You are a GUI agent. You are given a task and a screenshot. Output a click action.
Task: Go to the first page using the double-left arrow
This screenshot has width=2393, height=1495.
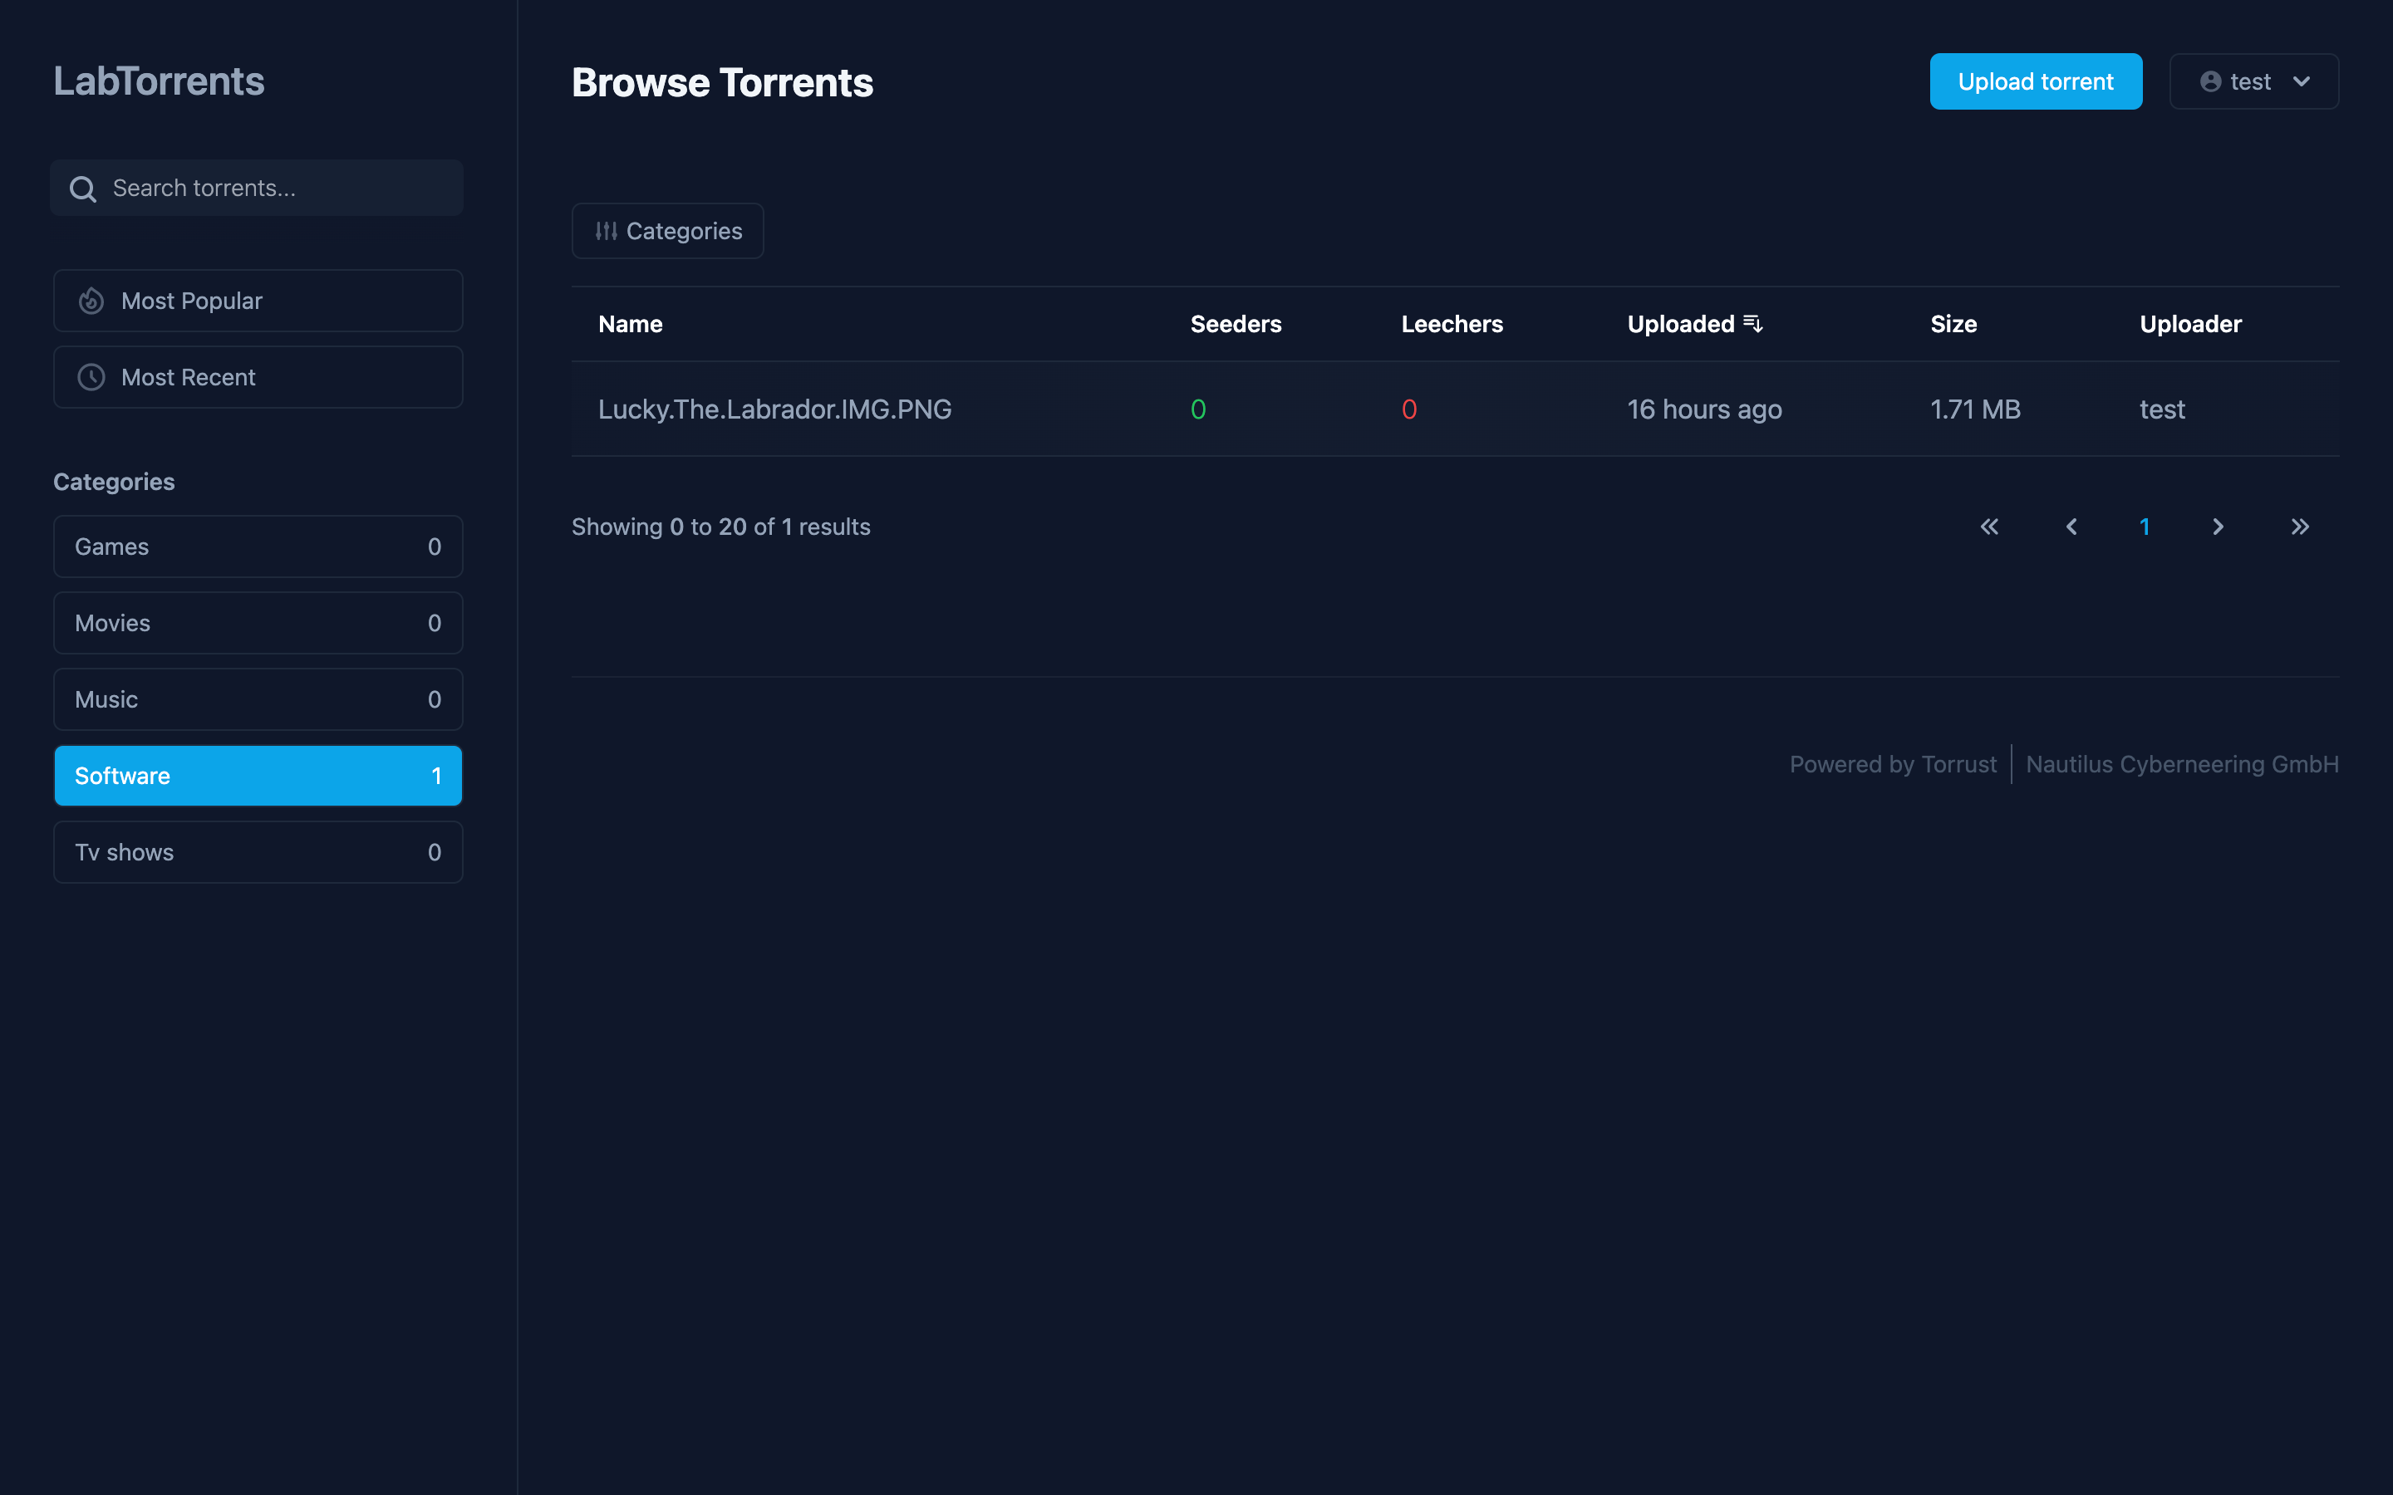click(1988, 527)
